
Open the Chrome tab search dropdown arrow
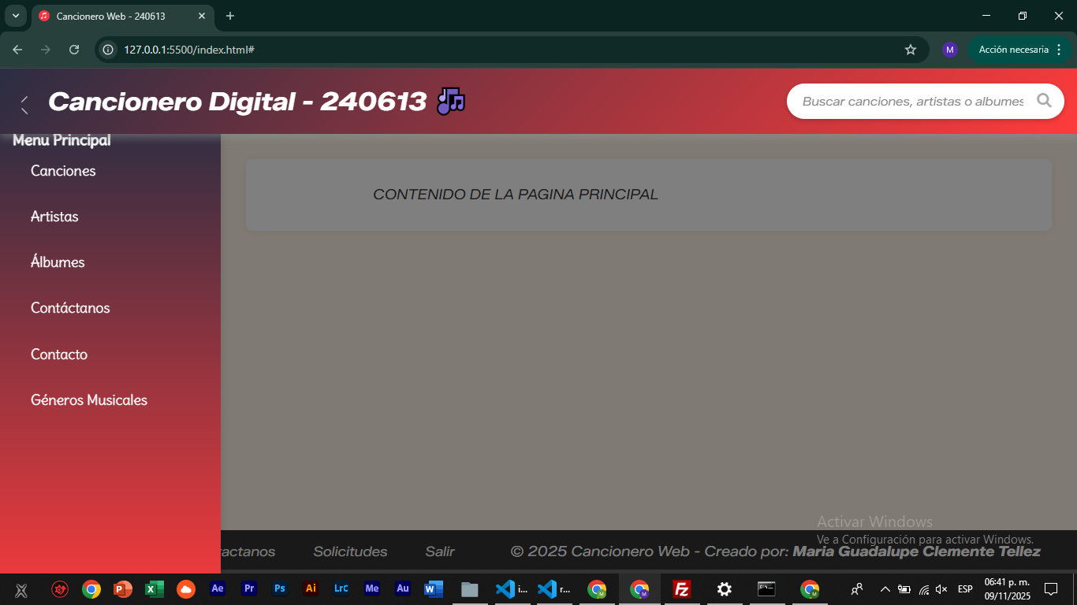click(x=15, y=16)
